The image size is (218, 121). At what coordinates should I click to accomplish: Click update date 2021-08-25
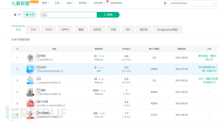182,92
